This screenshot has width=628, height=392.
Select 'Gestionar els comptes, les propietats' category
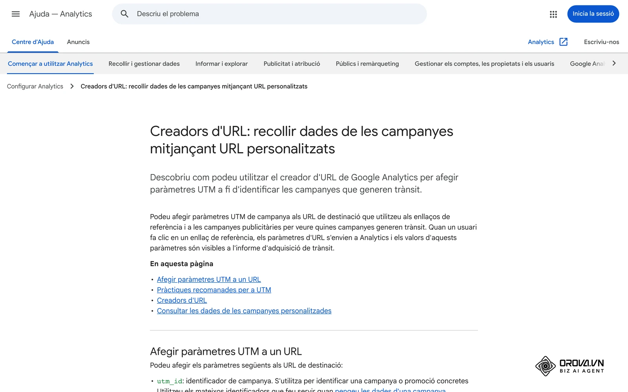pyautogui.click(x=484, y=64)
